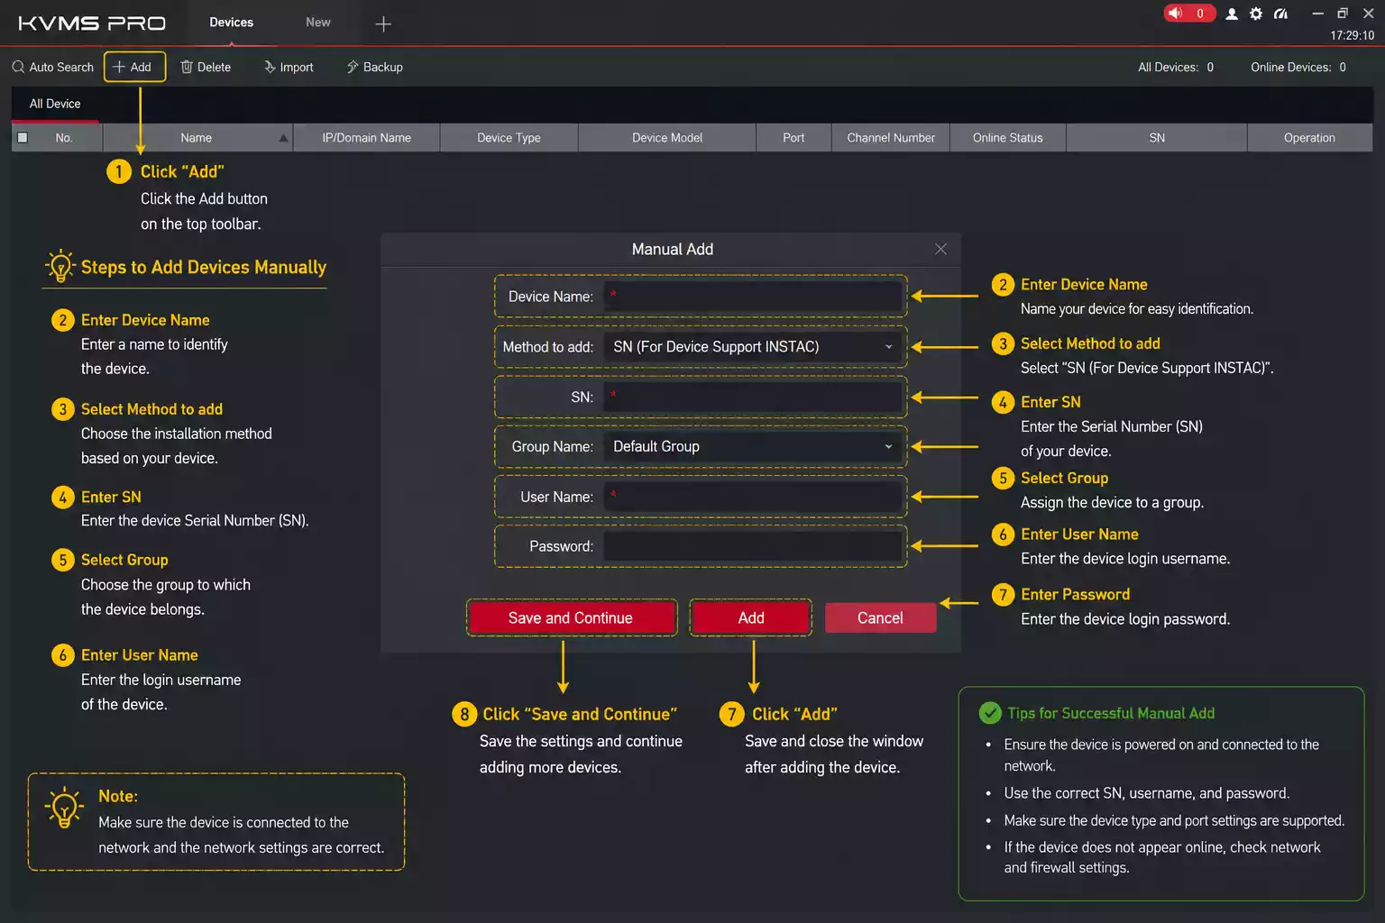1385x923 pixels.
Task: Click the Channel Number column header
Action: 891,138
